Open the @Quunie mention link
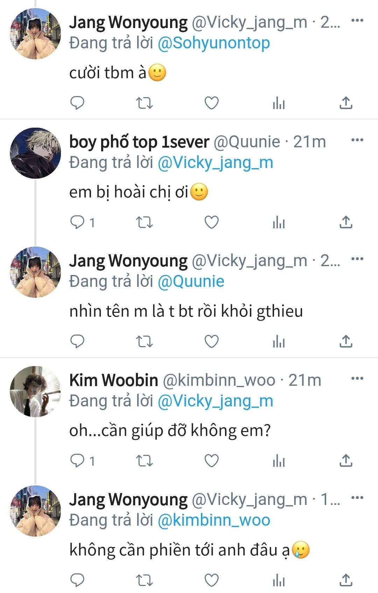 (x=191, y=282)
